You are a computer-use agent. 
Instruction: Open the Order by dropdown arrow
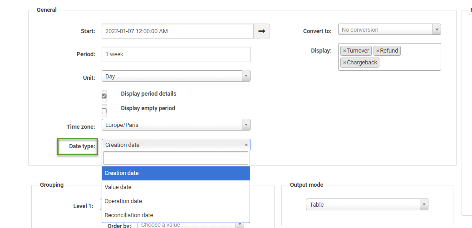point(240,224)
